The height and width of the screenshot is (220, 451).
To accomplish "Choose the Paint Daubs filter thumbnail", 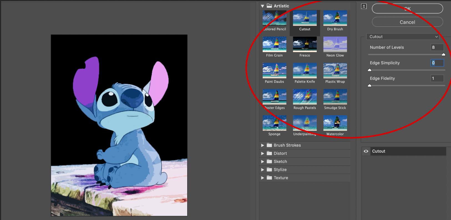I will point(274,71).
